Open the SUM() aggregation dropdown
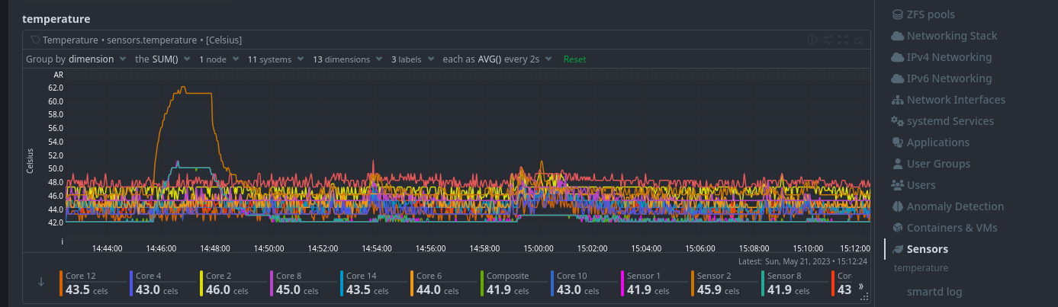This screenshot has width=1058, height=307. (164, 59)
